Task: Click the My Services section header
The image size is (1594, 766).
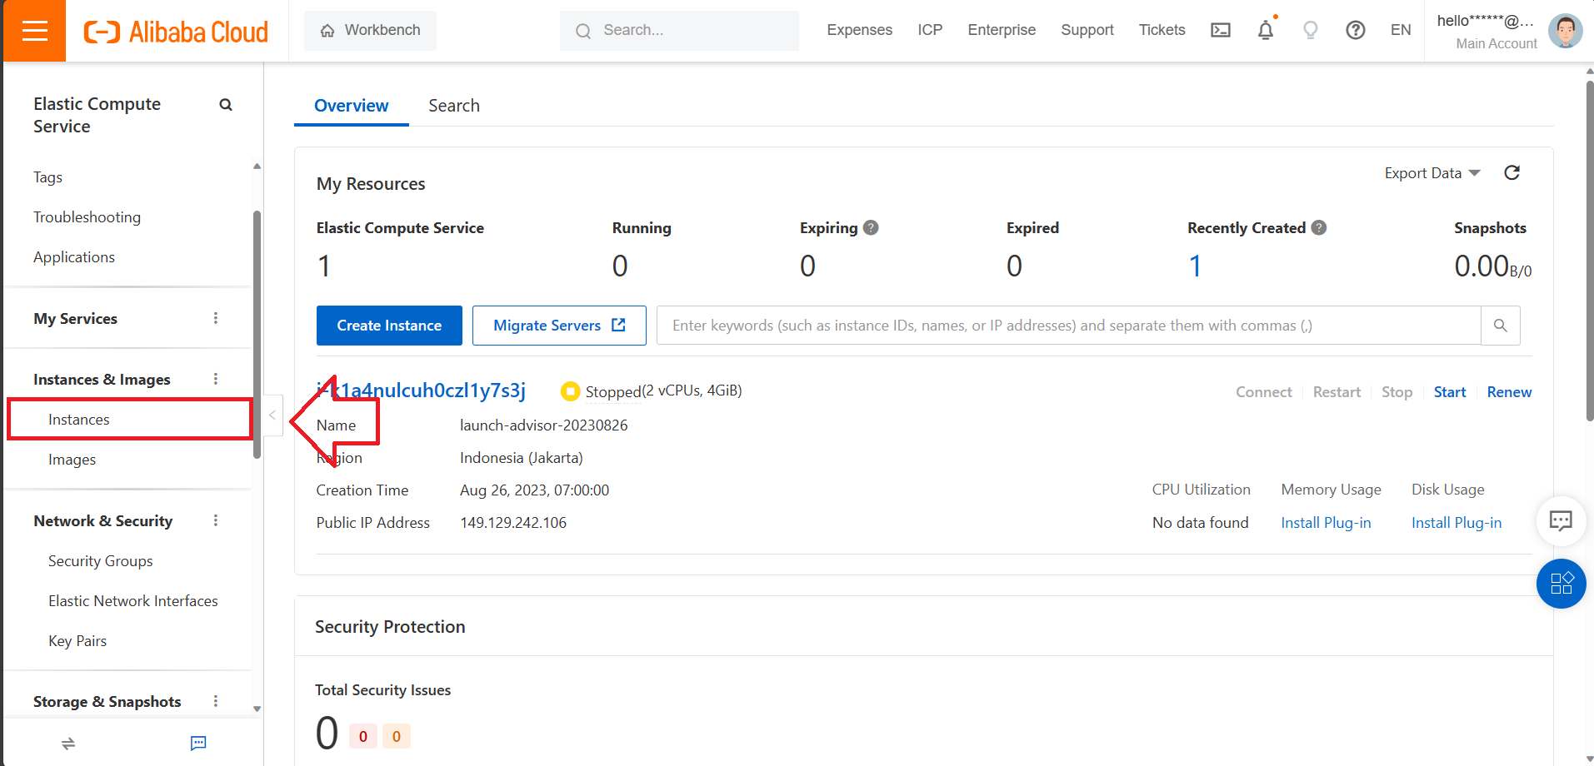Action: tap(75, 319)
